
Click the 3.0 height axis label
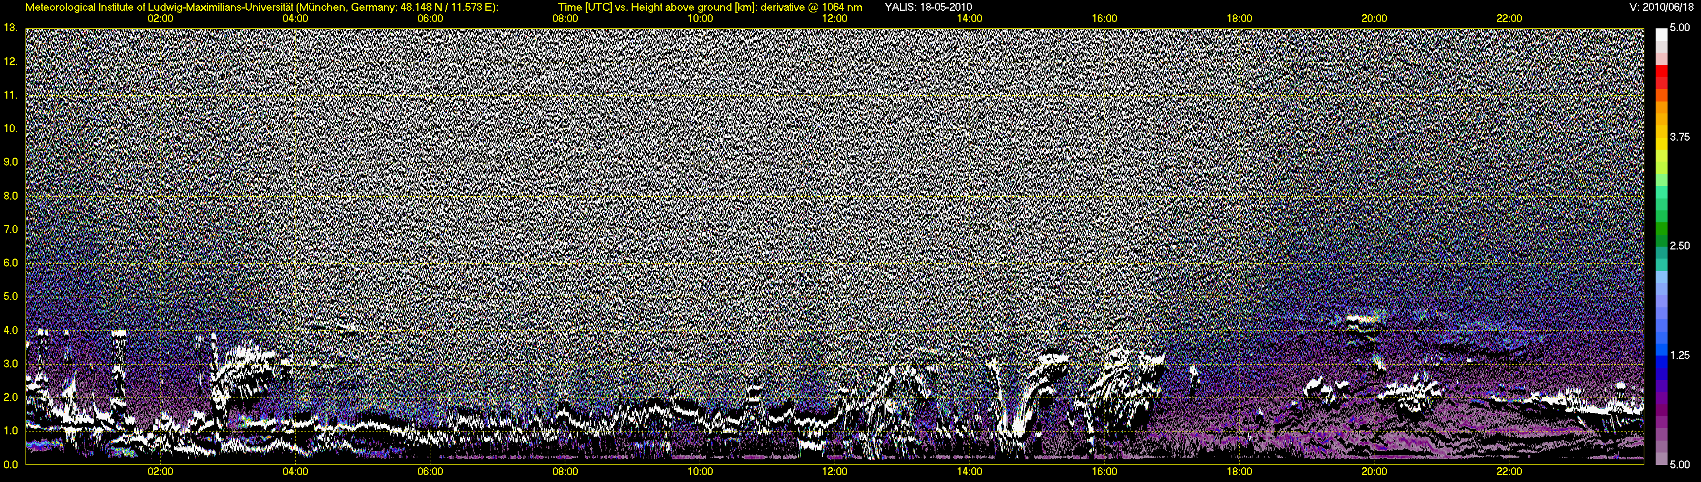coord(10,363)
